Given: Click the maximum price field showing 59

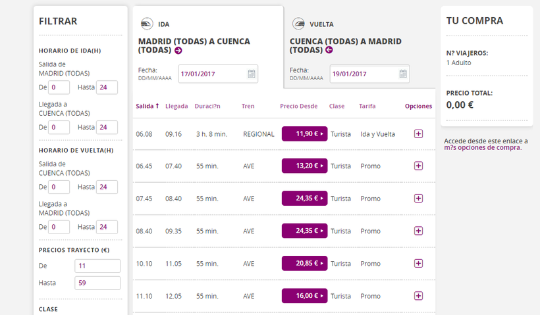Looking at the screenshot, I should tap(97, 283).
